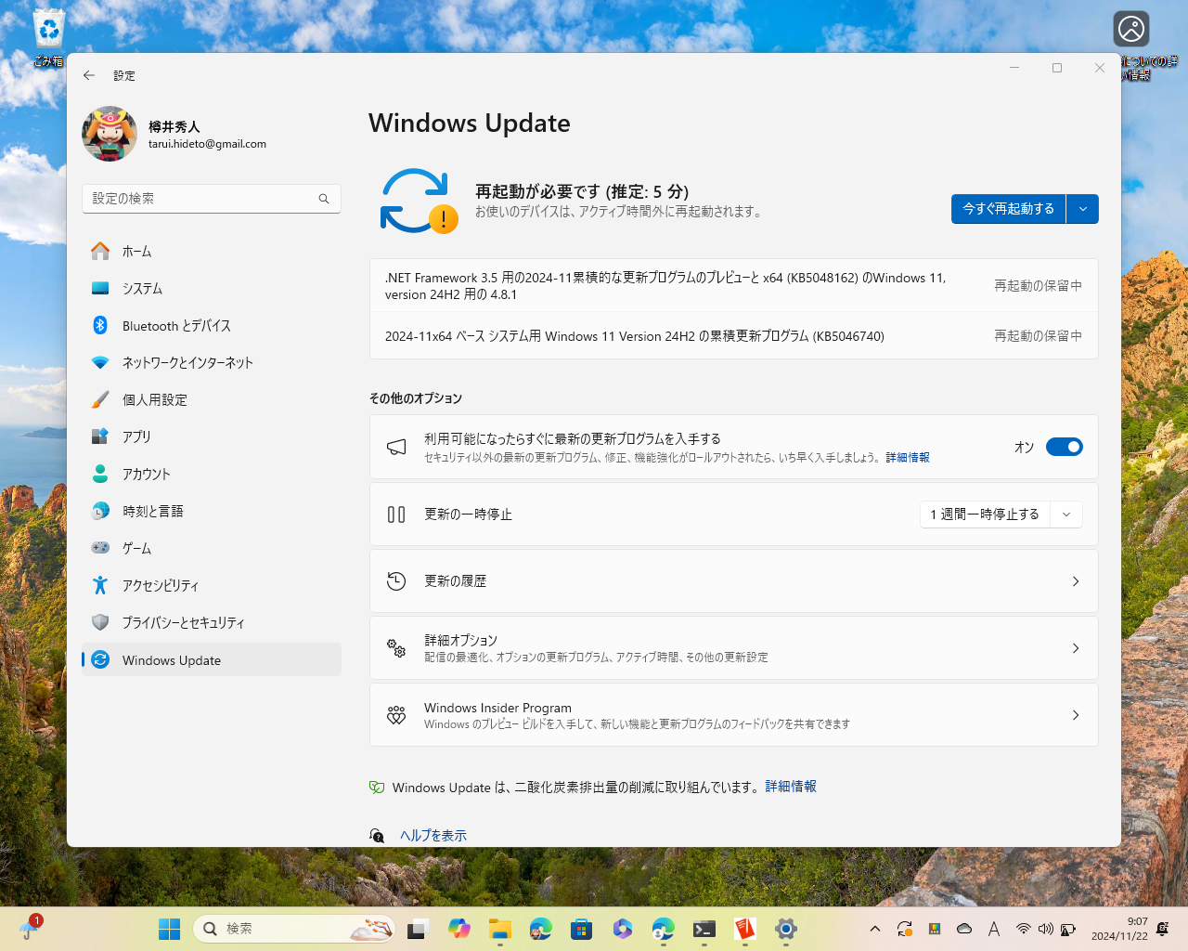
Task: Select Windows Update in the sidebar
Action: click(212, 660)
